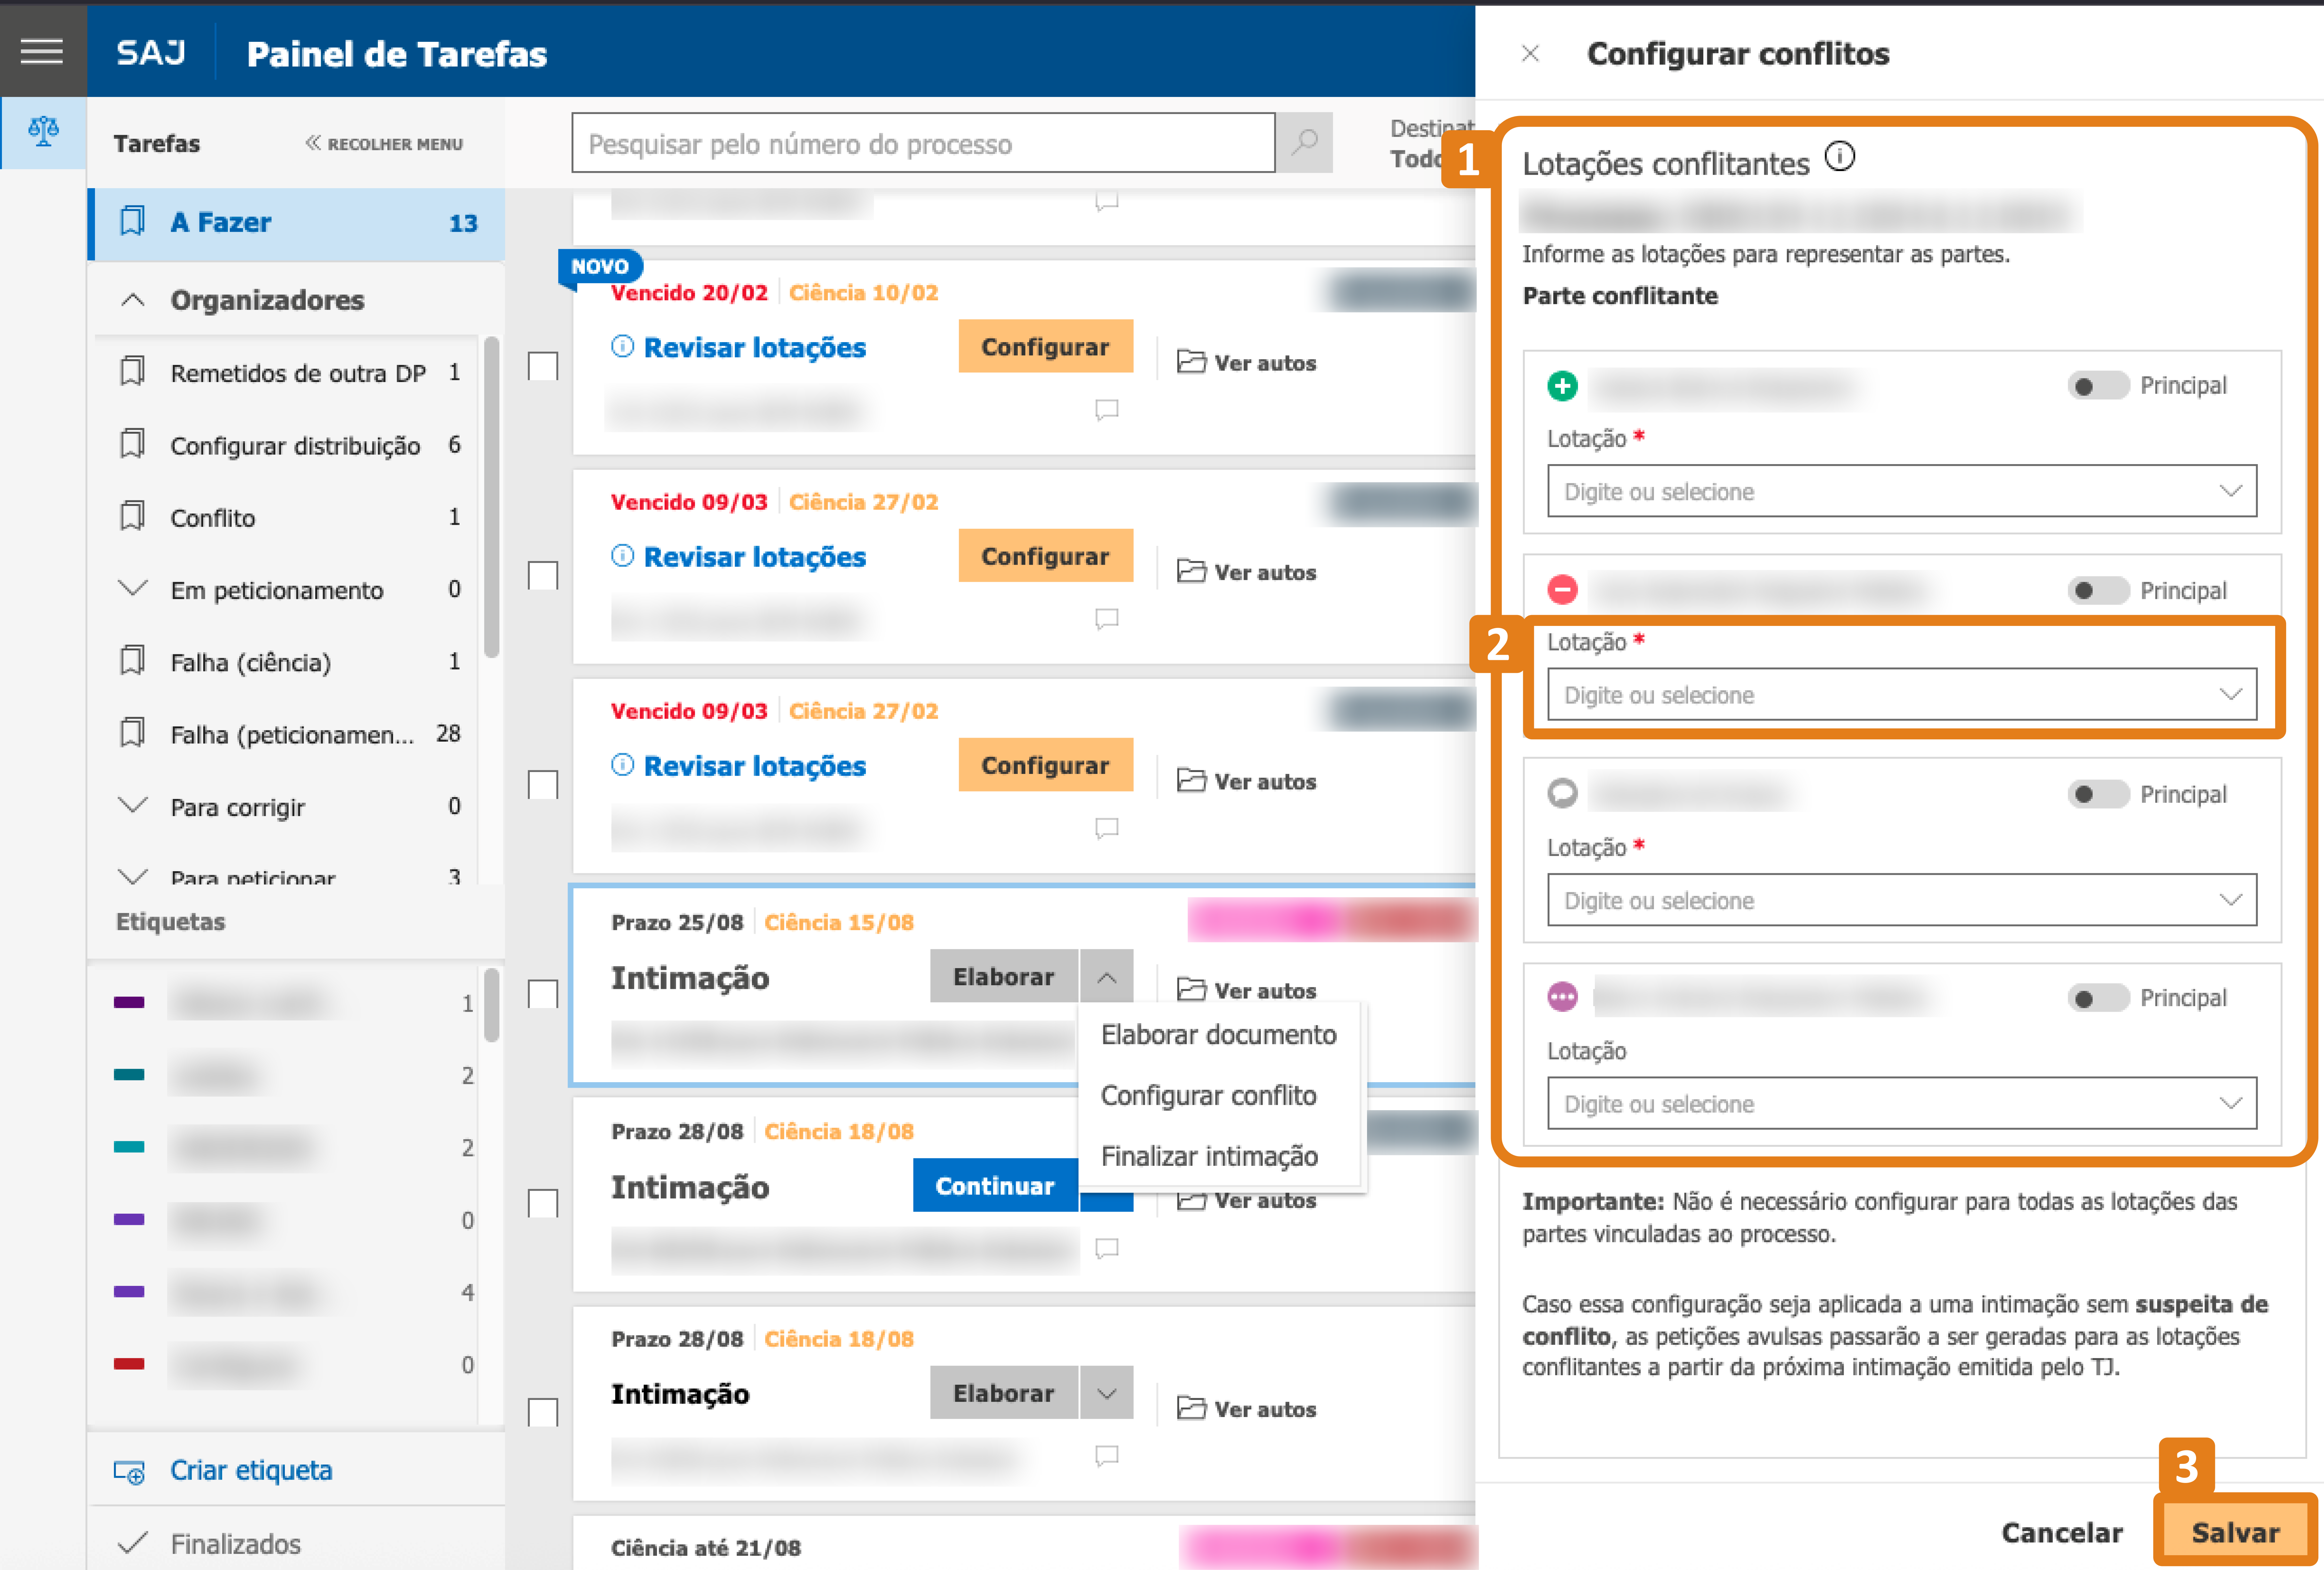Click Criar etiqueta tag icon
2324x1570 pixels.
point(129,1472)
